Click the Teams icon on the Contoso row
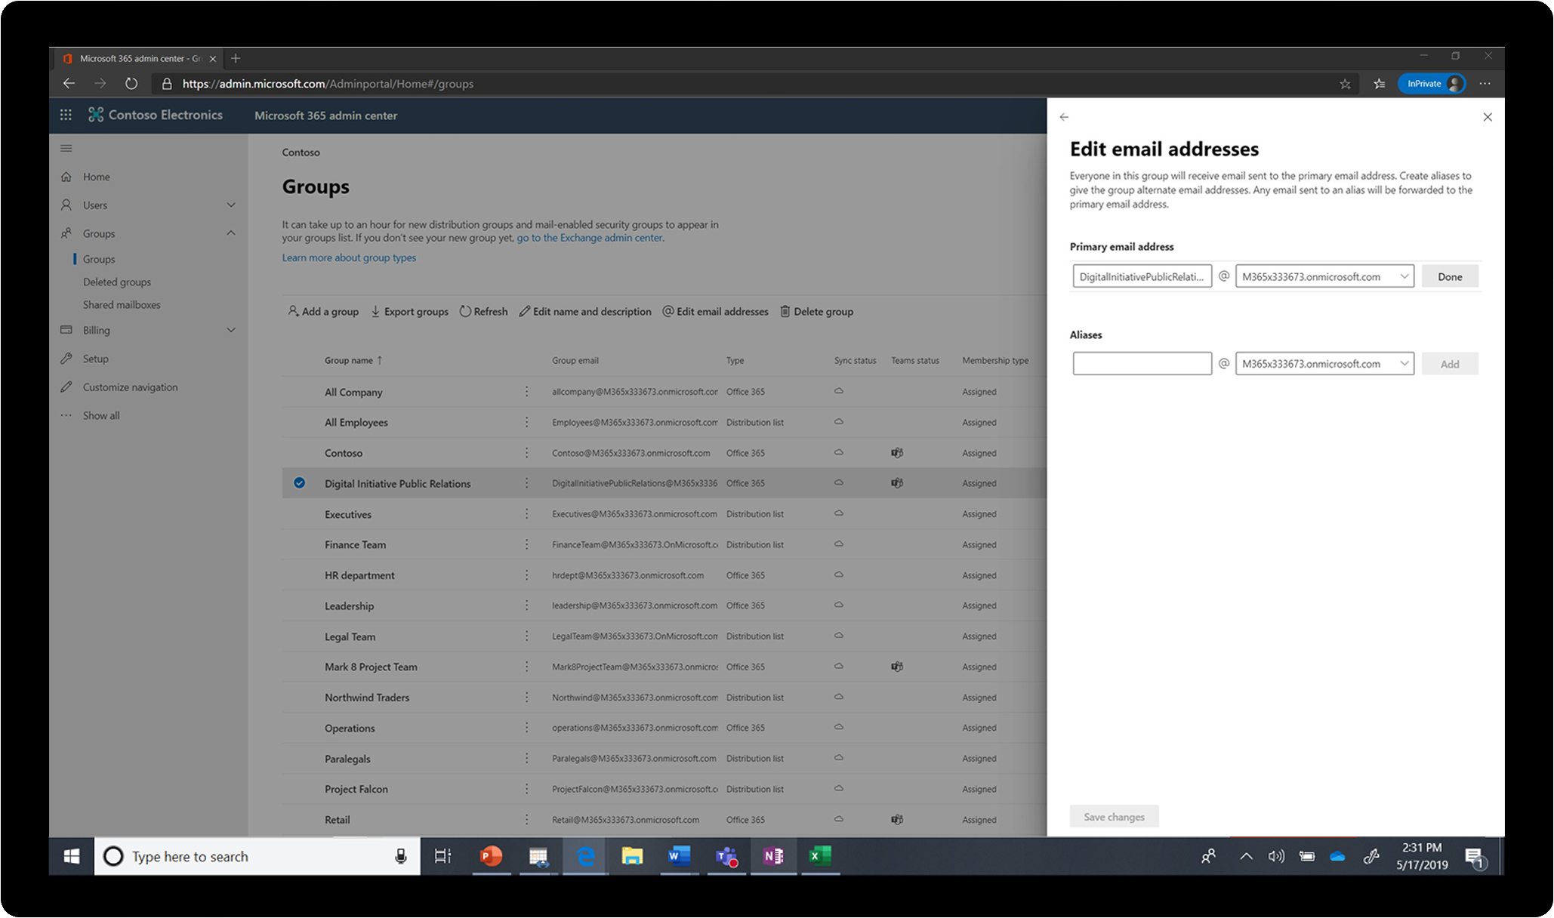The height and width of the screenshot is (918, 1554). point(896,452)
